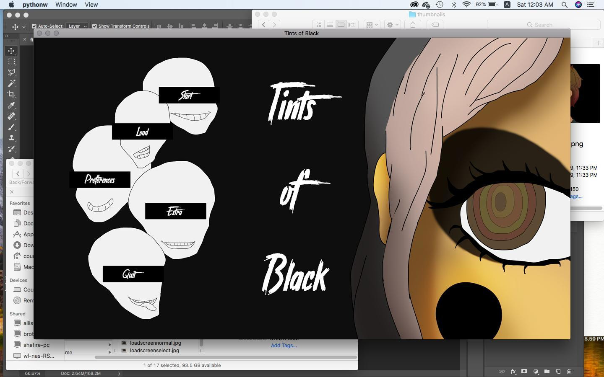Select the History Brush tool
This screenshot has width=604, height=377.
click(x=12, y=149)
